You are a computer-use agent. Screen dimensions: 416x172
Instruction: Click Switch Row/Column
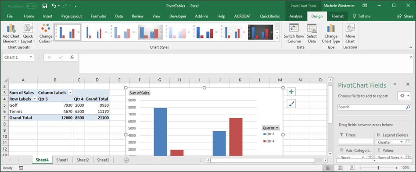coord(294,33)
